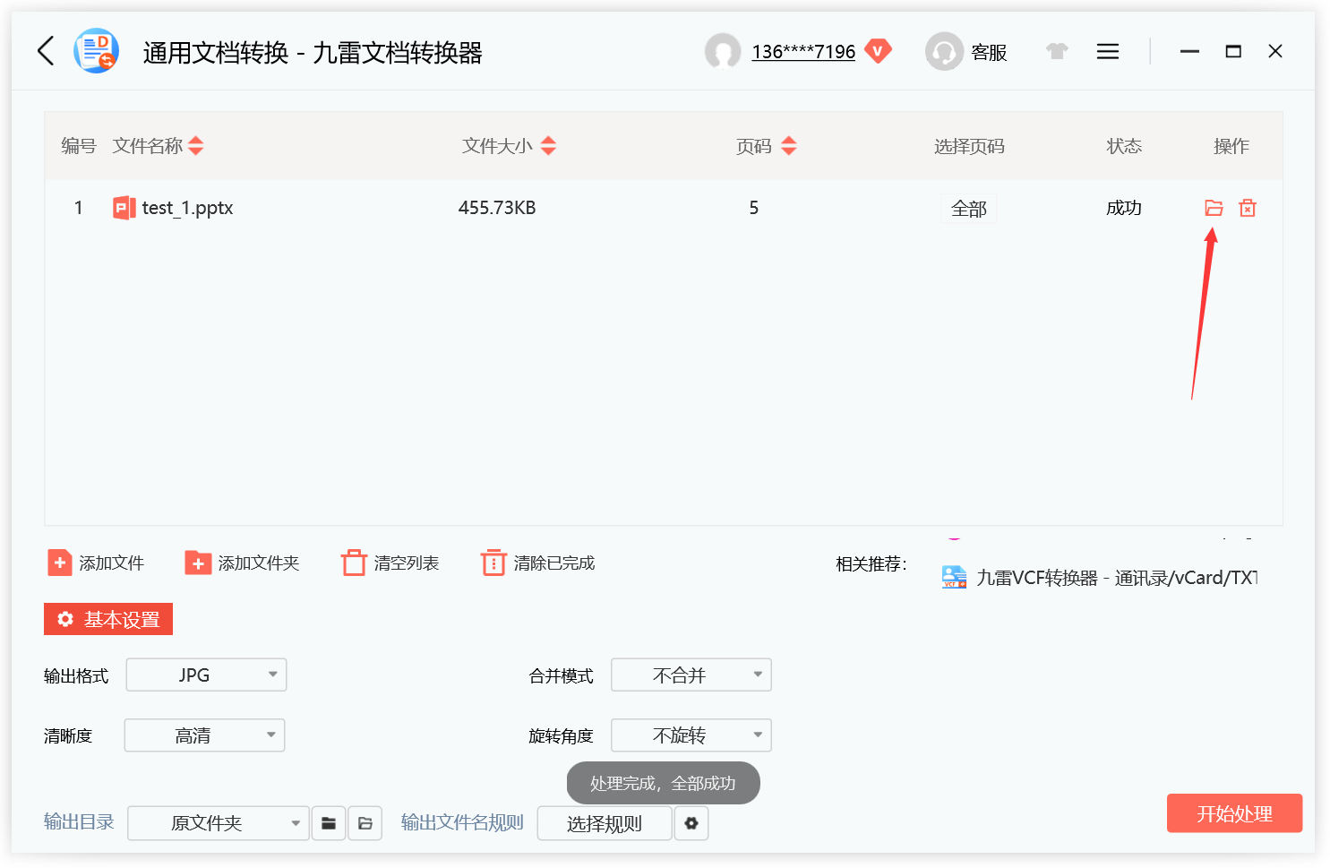The height and width of the screenshot is (868, 1330).
Task: Maximize the converter window
Action: pyautogui.click(x=1233, y=52)
